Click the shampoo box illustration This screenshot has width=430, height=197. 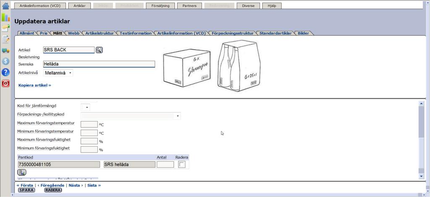187,68
